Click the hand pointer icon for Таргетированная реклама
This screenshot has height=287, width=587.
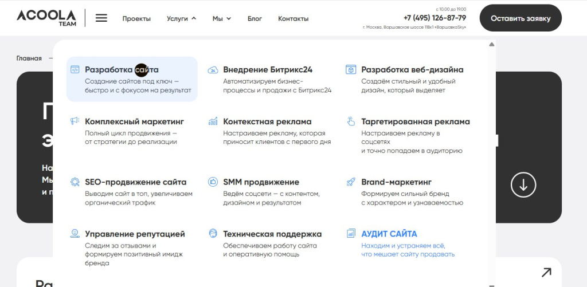[x=351, y=121]
